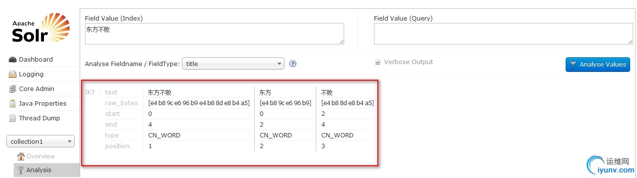Click the Java Properties icon
This screenshot has width=637, height=178.
[x=13, y=104]
